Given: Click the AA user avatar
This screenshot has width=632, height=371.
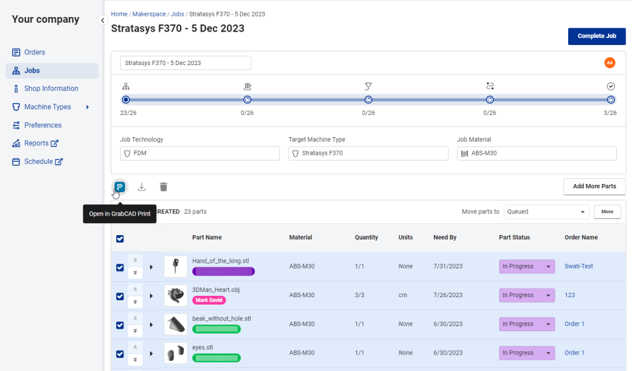Looking at the screenshot, I should point(610,63).
